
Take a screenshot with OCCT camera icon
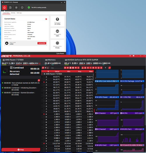[x=133, y=56]
